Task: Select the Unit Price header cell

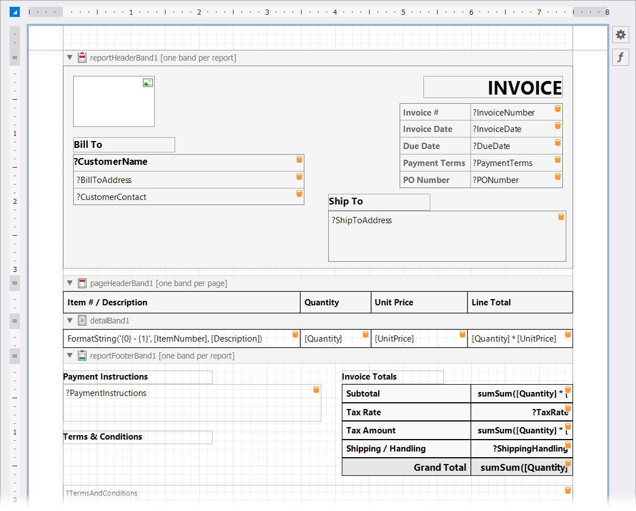Action: coord(419,303)
